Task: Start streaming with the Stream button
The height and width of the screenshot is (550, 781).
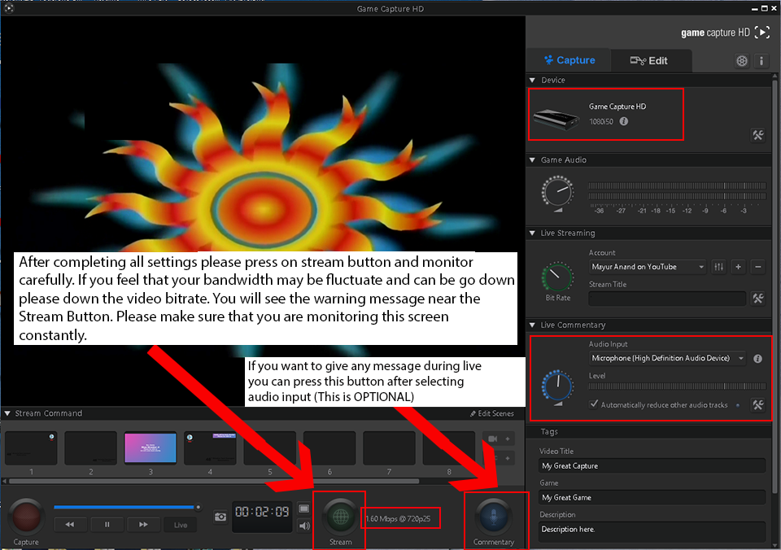Action: pos(341,517)
